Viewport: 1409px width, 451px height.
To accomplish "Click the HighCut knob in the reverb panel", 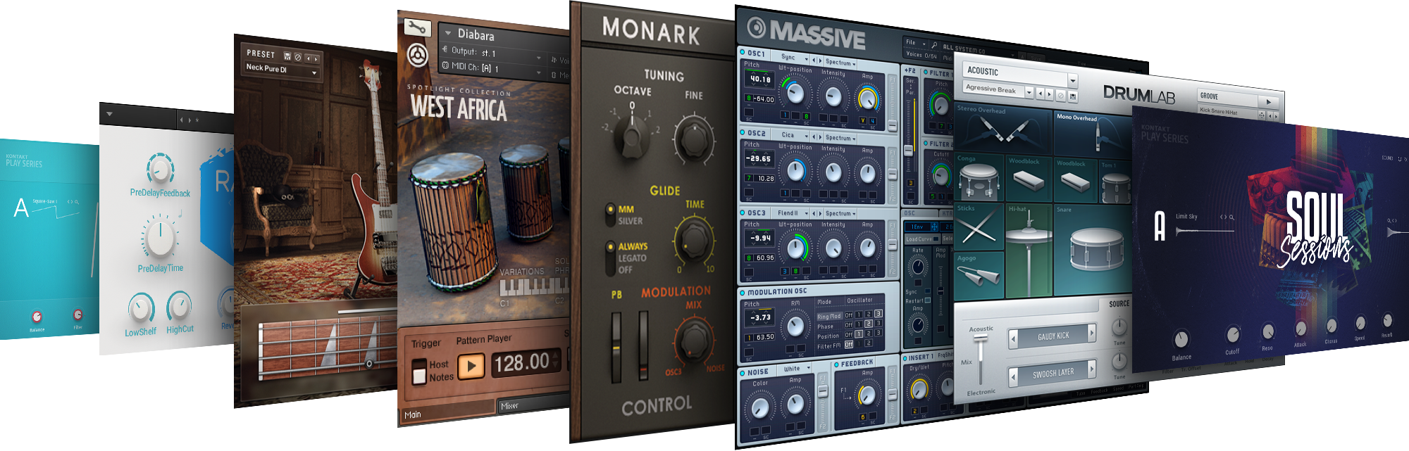I will 178,306.
